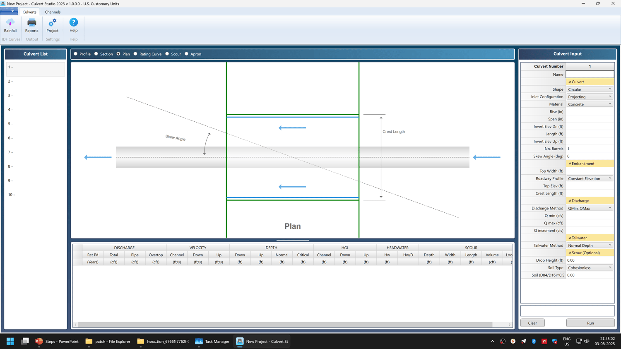Open patch - File Explorer on taskbar
This screenshot has height=349, width=621.
pos(108,342)
